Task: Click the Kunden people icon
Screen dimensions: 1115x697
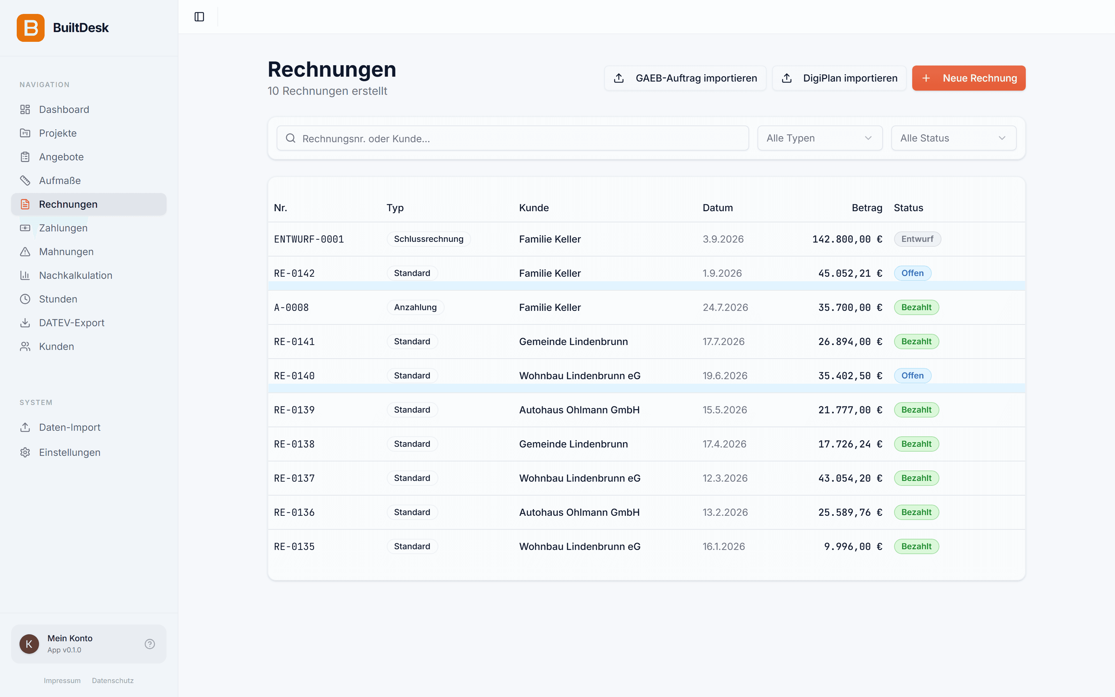Action: pos(25,347)
